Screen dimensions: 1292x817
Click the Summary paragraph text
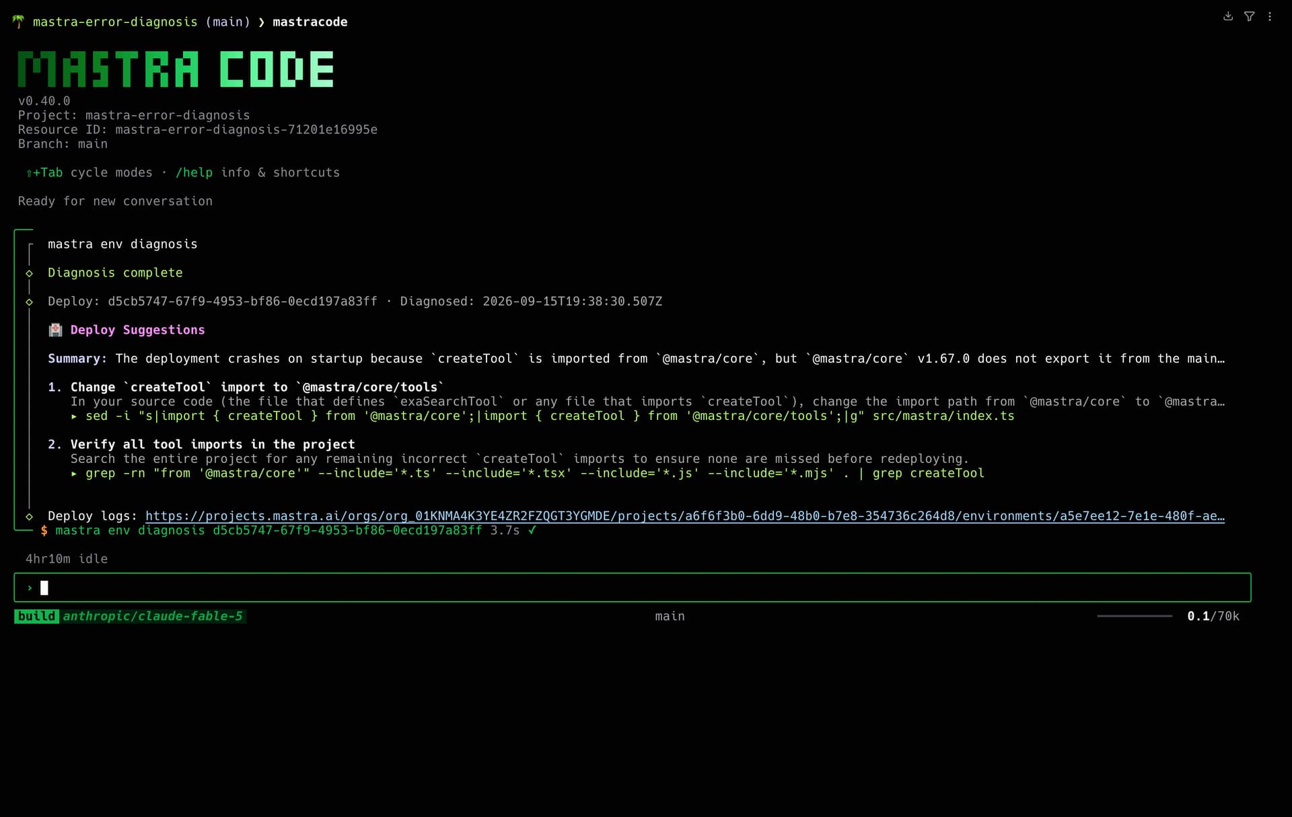click(637, 359)
